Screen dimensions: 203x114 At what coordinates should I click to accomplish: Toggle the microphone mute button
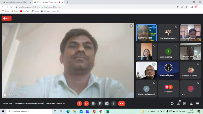pyautogui.click(x=79, y=104)
